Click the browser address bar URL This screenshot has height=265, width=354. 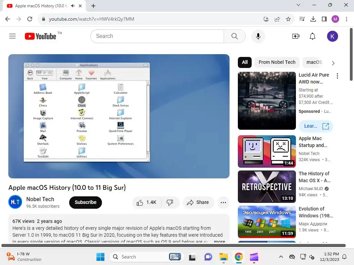tap(91, 19)
